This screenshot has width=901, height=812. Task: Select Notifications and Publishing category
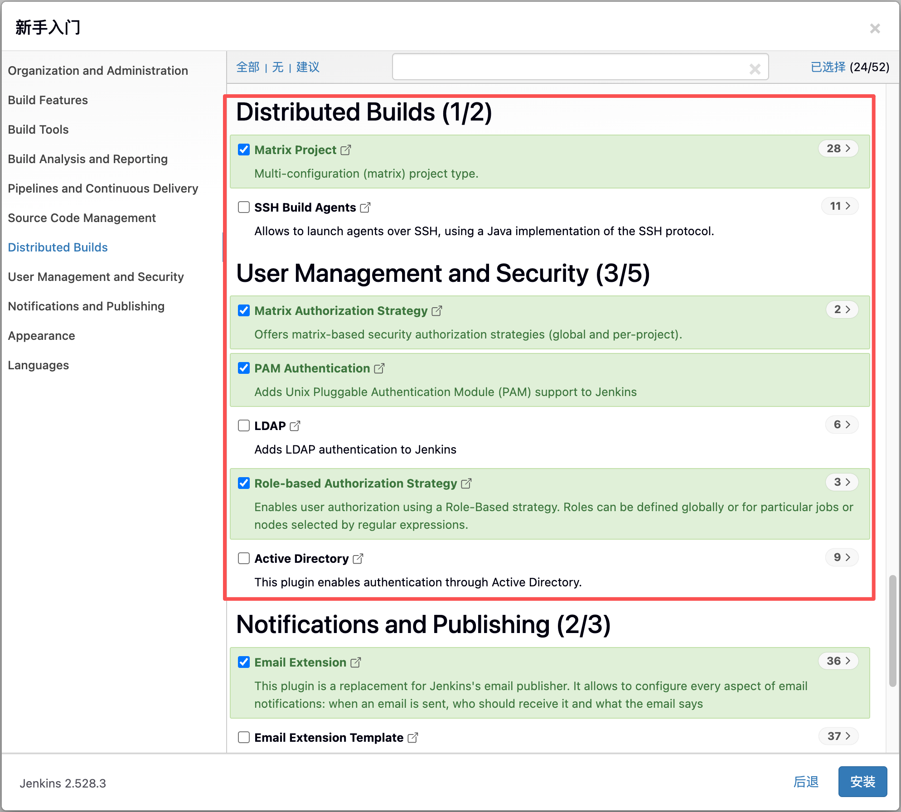(x=86, y=306)
